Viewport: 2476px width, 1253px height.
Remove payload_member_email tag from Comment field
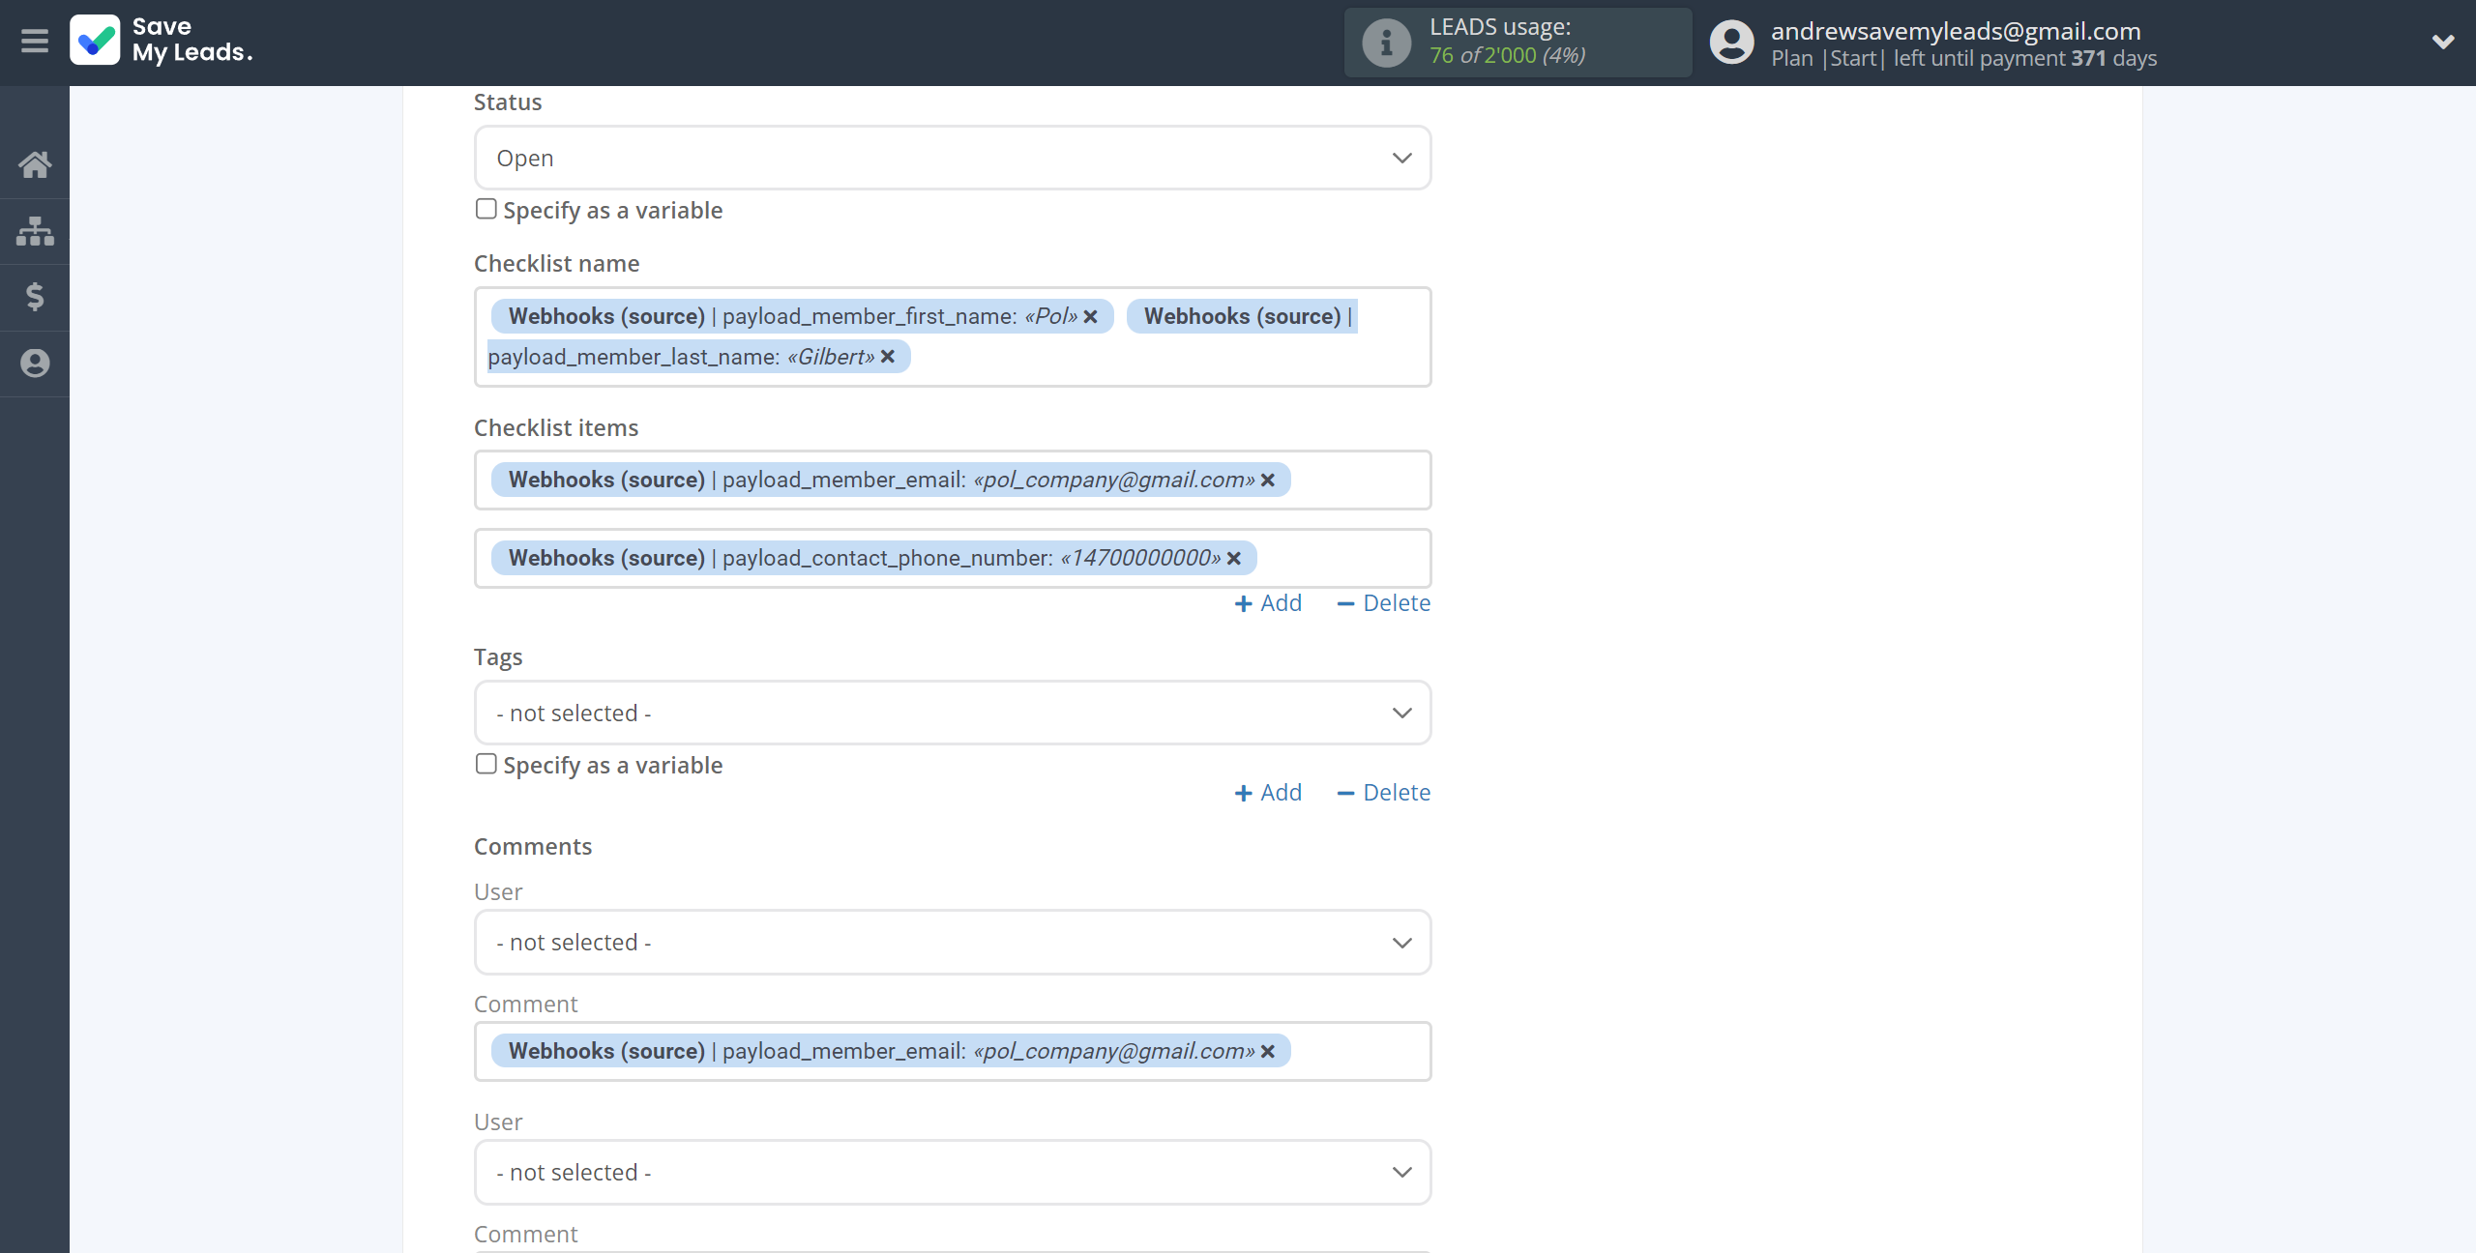1268,1052
